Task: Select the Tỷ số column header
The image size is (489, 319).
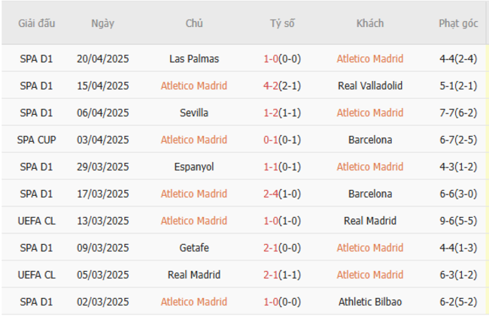Action: [x=282, y=23]
